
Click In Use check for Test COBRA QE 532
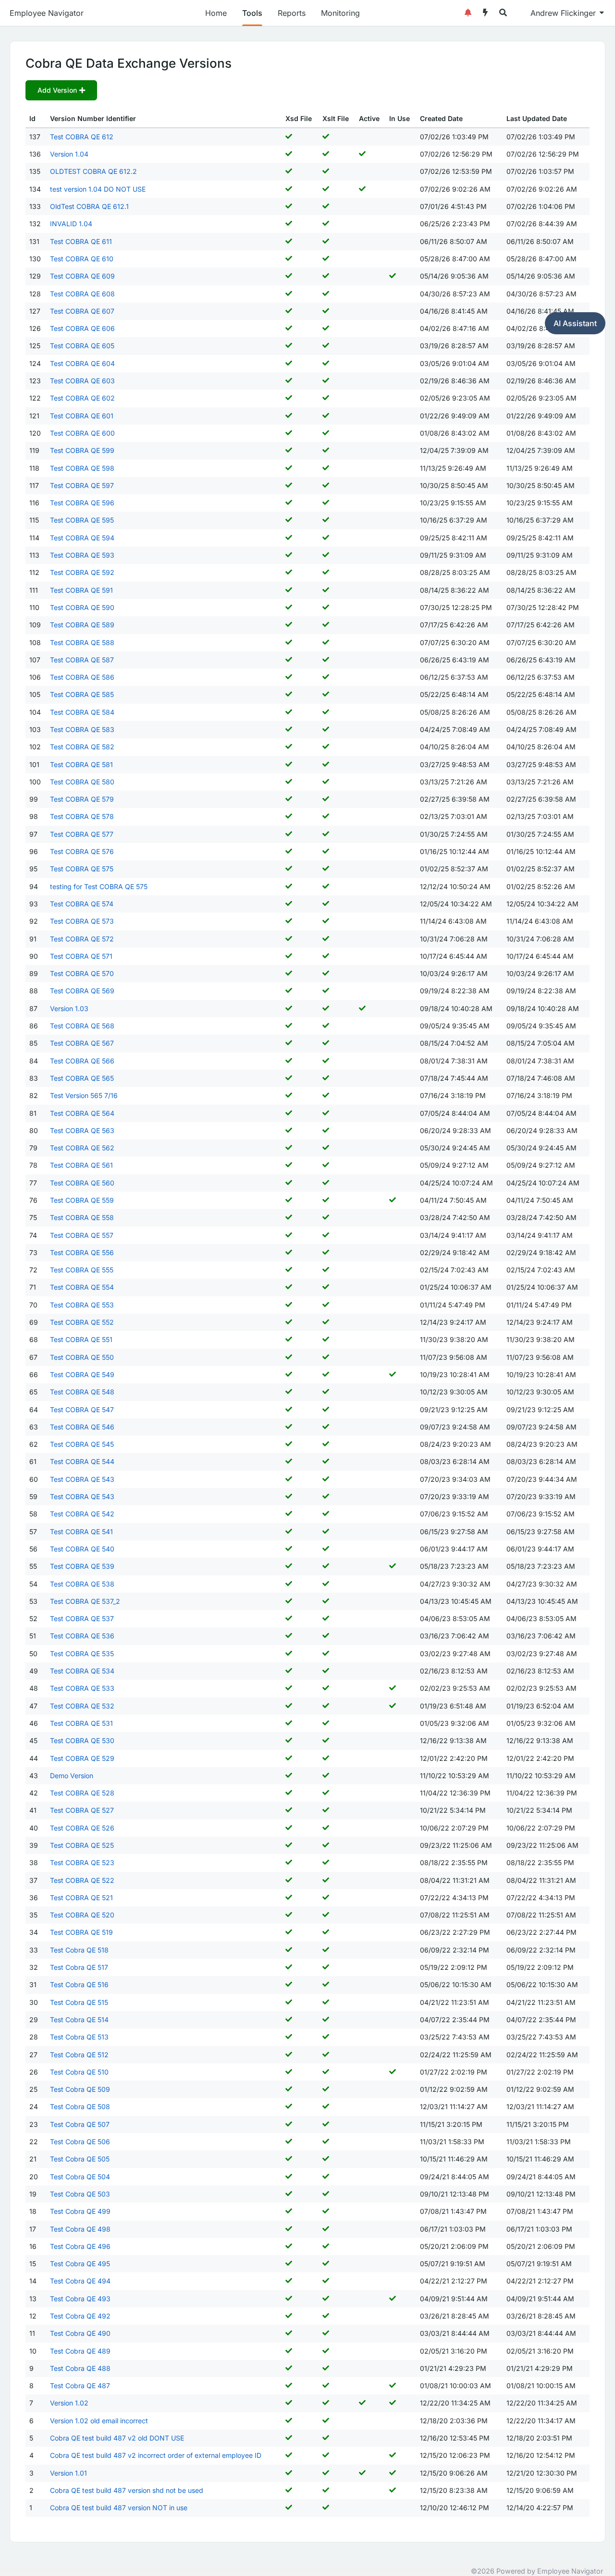coord(392,1706)
